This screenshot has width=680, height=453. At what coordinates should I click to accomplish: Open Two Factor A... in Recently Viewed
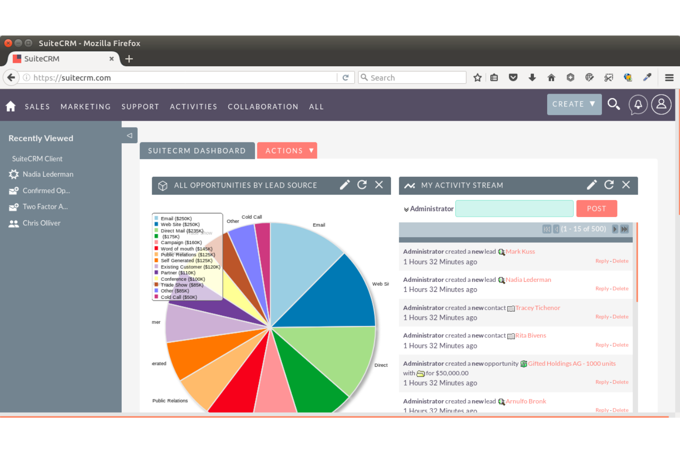tap(45, 207)
